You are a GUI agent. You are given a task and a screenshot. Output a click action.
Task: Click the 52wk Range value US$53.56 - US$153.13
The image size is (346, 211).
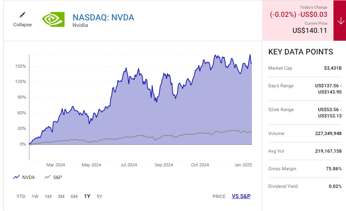click(x=330, y=113)
